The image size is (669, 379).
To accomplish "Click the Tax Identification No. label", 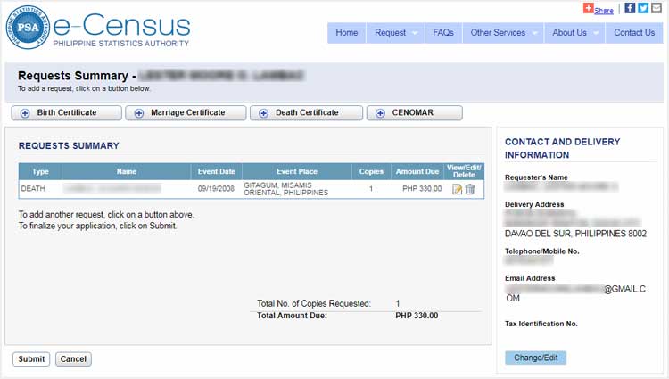I will point(541,324).
